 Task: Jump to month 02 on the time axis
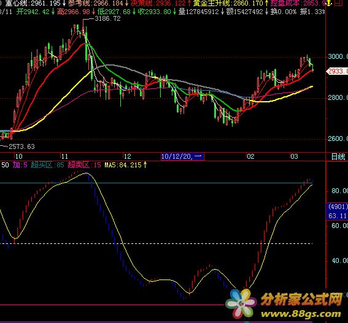pyautogui.click(x=250, y=156)
